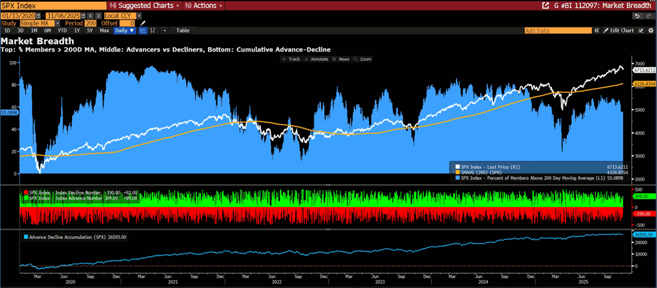657x288 pixels.
Task: Click the pencil icon next to Offset
Action: 143,23
